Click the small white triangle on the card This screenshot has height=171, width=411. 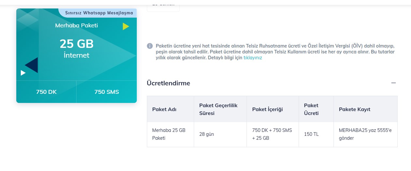pos(23,73)
